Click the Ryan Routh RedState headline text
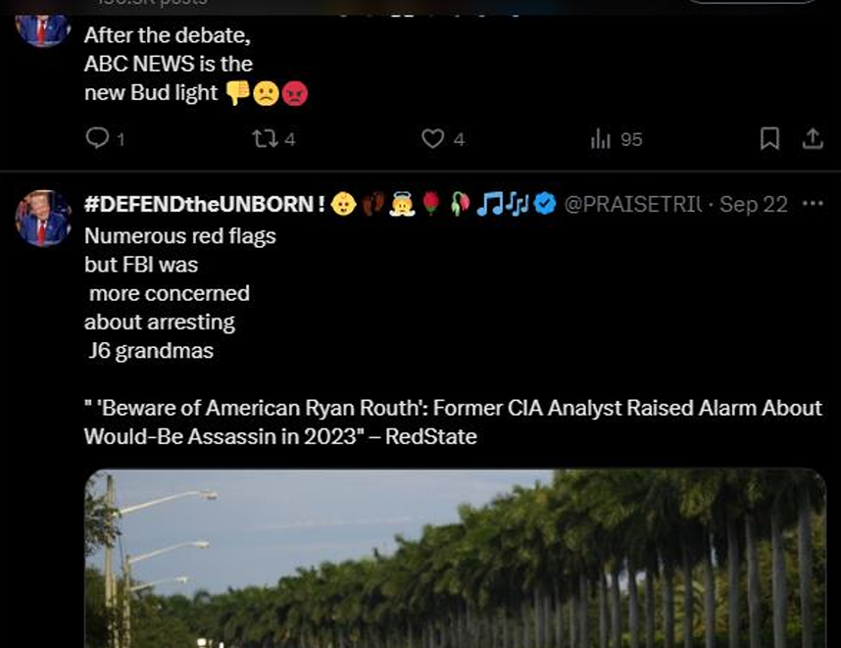This screenshot has height=648, width=841. pos(453,423)
